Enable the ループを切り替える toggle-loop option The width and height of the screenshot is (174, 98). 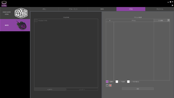[128, 82]
